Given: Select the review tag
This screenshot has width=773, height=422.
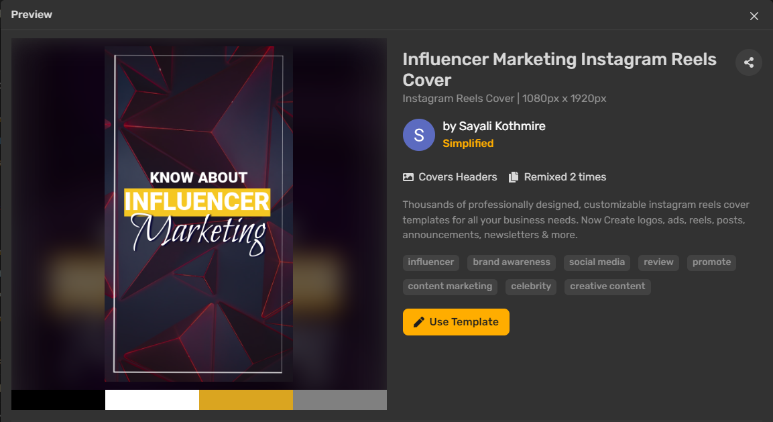Looking at the screenshot, I should [x=658, y=262].
